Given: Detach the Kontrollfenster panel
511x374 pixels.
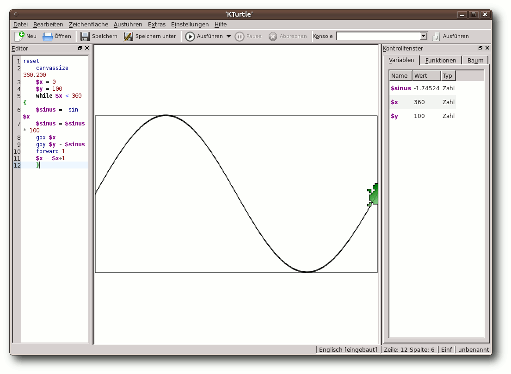Looking at the screenshot, I should (480, 48).
